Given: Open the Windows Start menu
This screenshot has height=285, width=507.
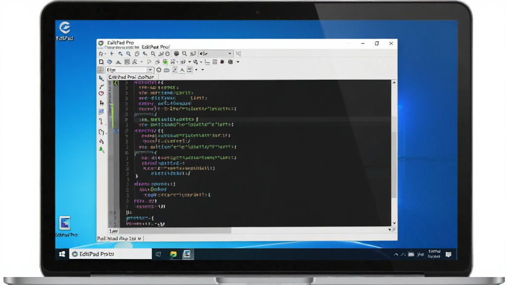Looking at the screenshot, I should pyautogui.click(x=62, y=254).
